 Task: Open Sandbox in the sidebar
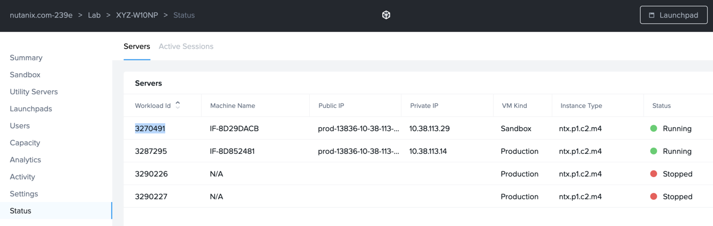(25, 74)
